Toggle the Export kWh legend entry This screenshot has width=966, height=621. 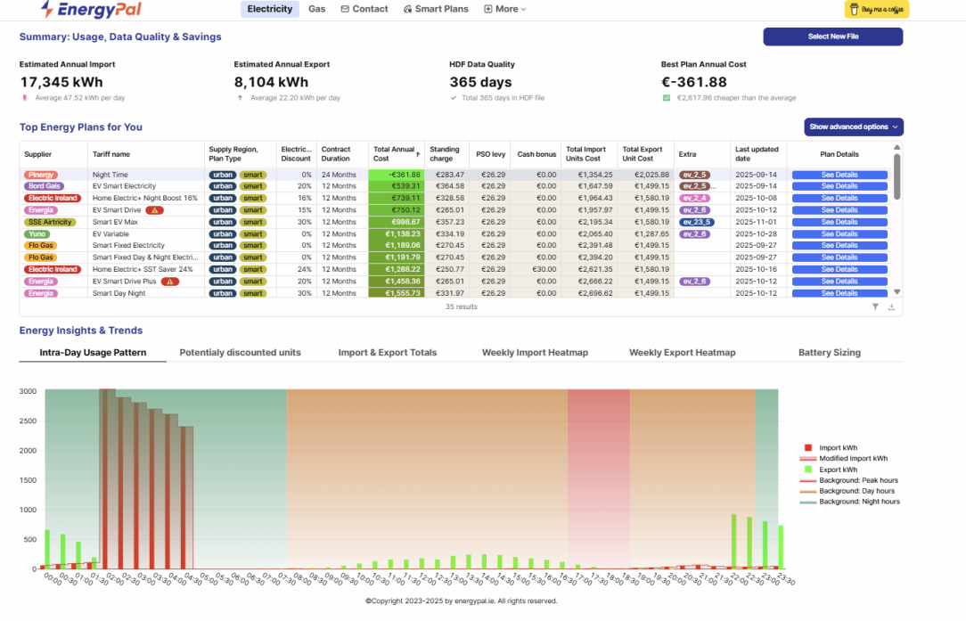click(831, 470)
